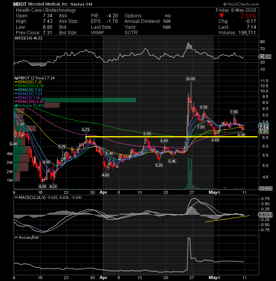This screenshot has width=276, height=281.
Task: Click the 10.80 peak price label
Action: click(x=190, y=79)
